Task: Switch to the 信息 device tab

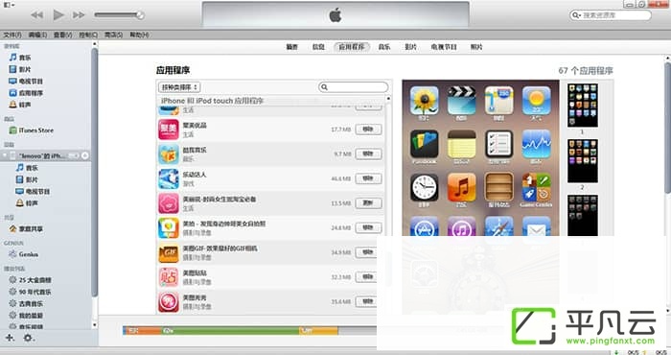Action: [318, 47]
